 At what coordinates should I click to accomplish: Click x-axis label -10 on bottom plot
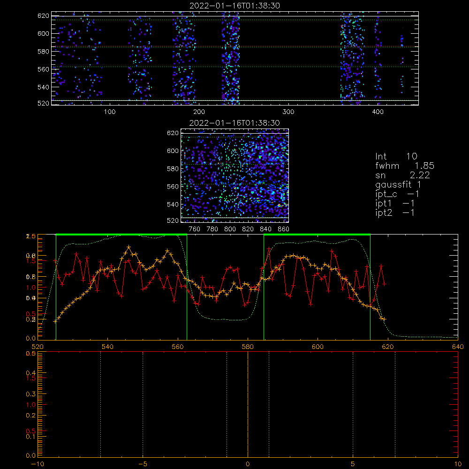pyautogui.click(x=38, y=464)
